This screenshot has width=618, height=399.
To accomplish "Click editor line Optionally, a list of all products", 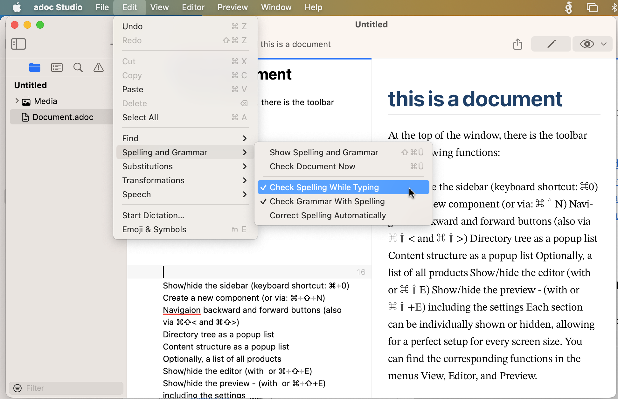I will pos(222,359).
